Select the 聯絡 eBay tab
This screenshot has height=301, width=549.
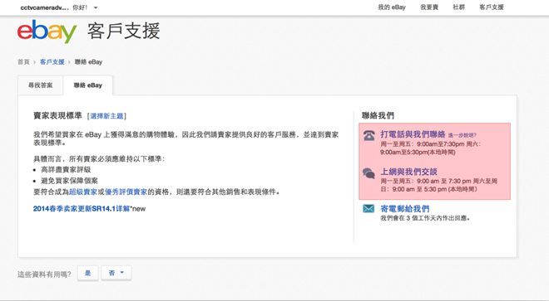coord(88,85)
